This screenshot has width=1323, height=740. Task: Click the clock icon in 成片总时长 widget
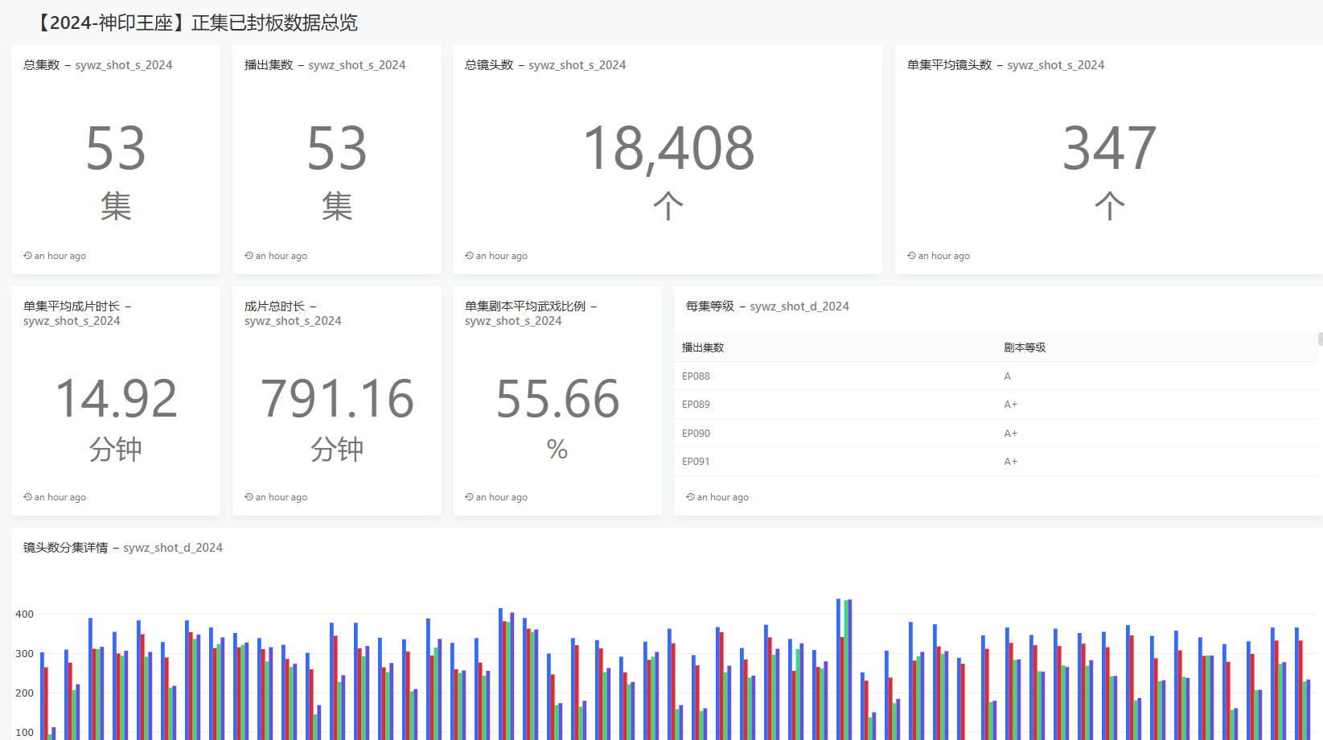click(x=249, y=497)
